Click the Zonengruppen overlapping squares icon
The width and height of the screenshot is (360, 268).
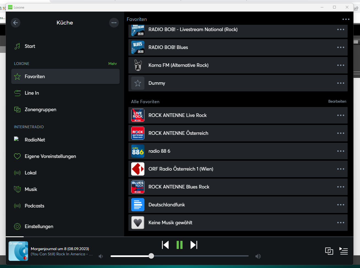point(17,110)
